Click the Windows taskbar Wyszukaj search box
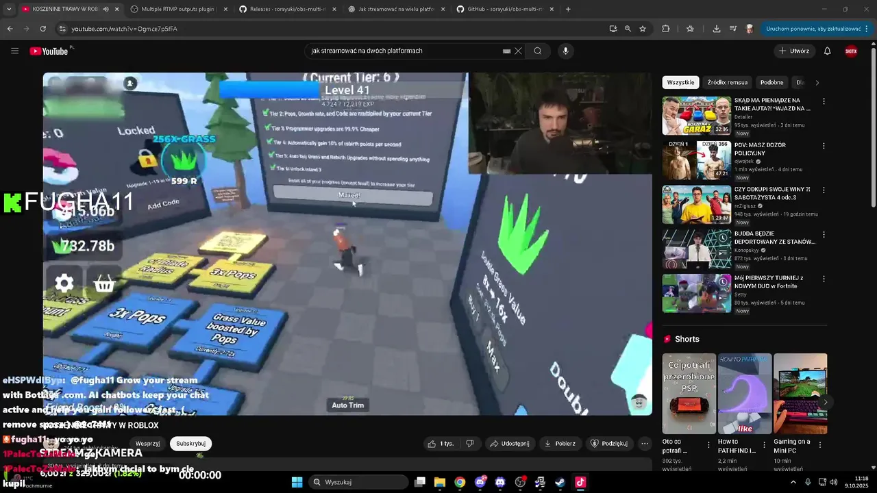The height and width of the screenshot is (493, 877). point(358,482)
